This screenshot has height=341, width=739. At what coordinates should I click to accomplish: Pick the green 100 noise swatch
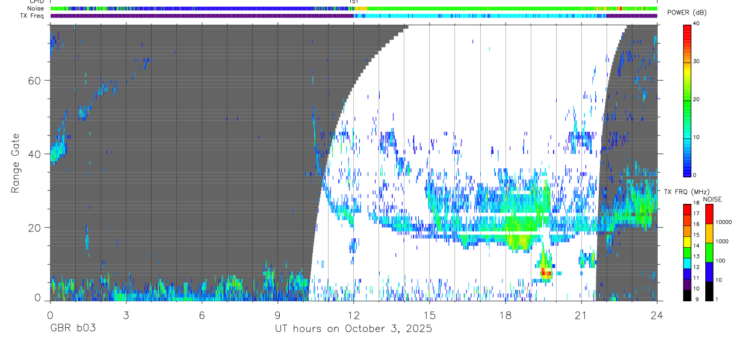coord(709,253)
